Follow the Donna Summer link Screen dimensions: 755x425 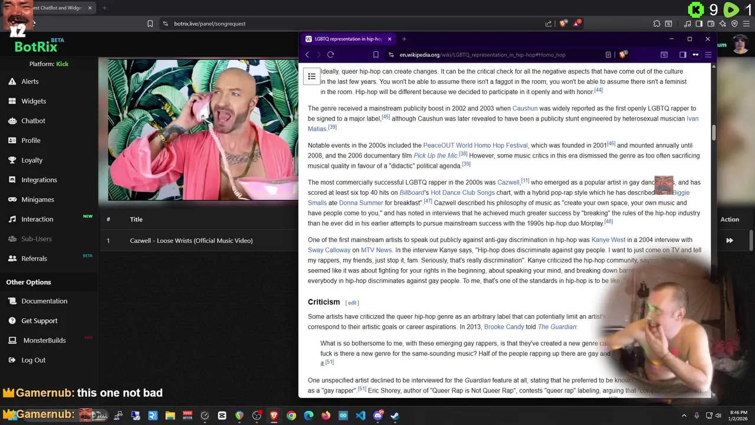tap(361, 203)
